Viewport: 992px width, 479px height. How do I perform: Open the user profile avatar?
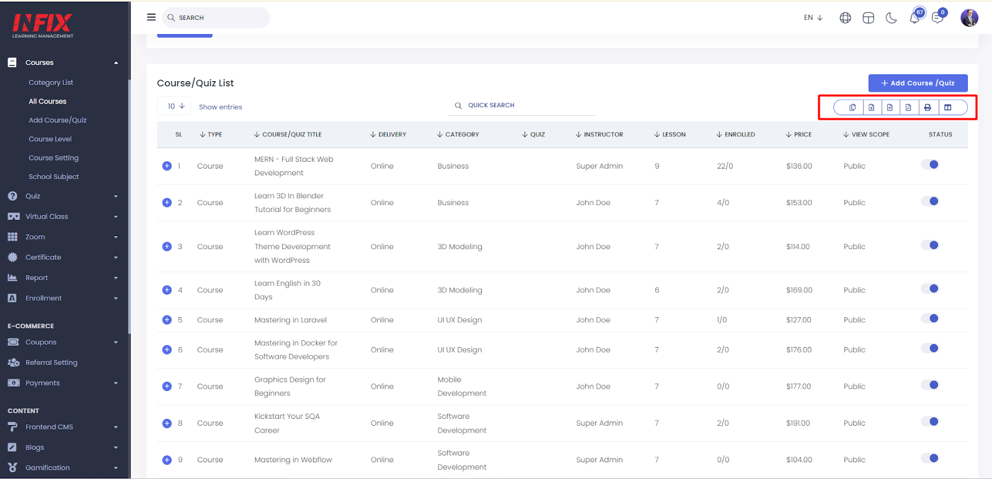click(x=969, y=18)
